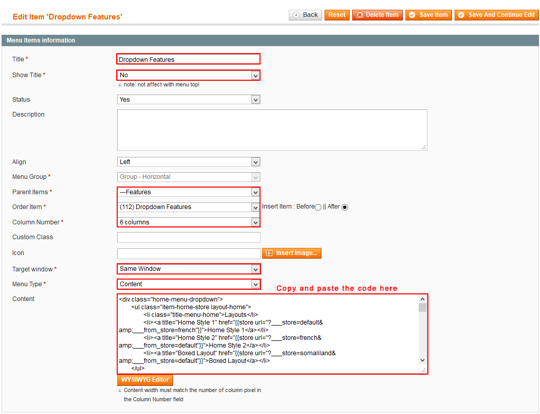Click the Back arrow icon
Image resolution: width=540 pixels, height=414 pixels.
pos(296,15)
